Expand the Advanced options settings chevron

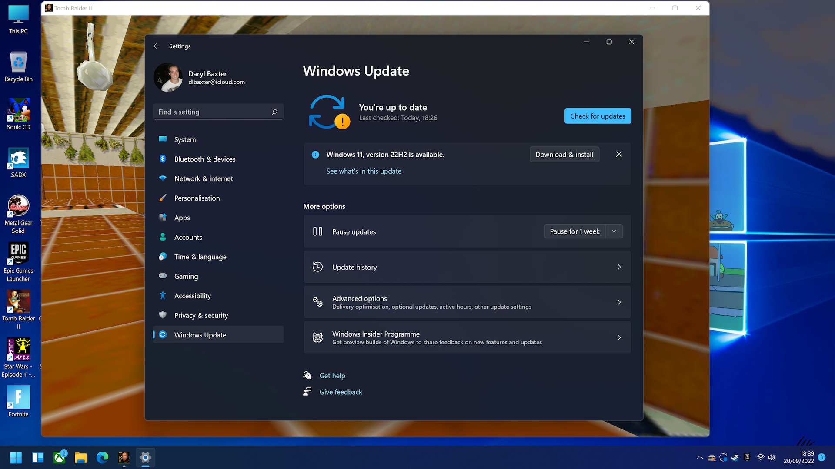coord(619,302)
